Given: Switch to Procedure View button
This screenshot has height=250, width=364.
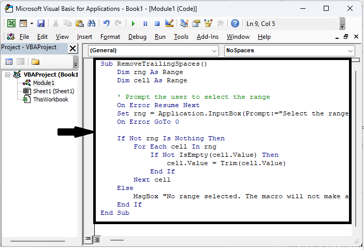Looking at the screenshot, I should pos(88,239).
